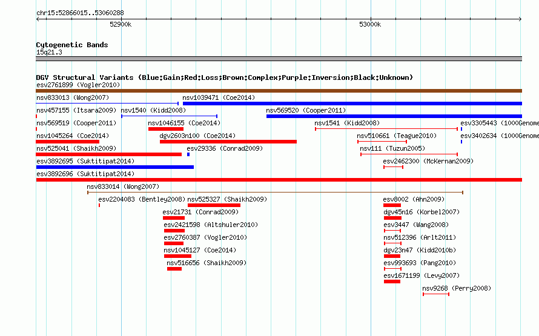The width and height of the screenshot is (539, 336).
Task: Click the thin blue nsv1540 span line
Action: [x=169, y=116]
